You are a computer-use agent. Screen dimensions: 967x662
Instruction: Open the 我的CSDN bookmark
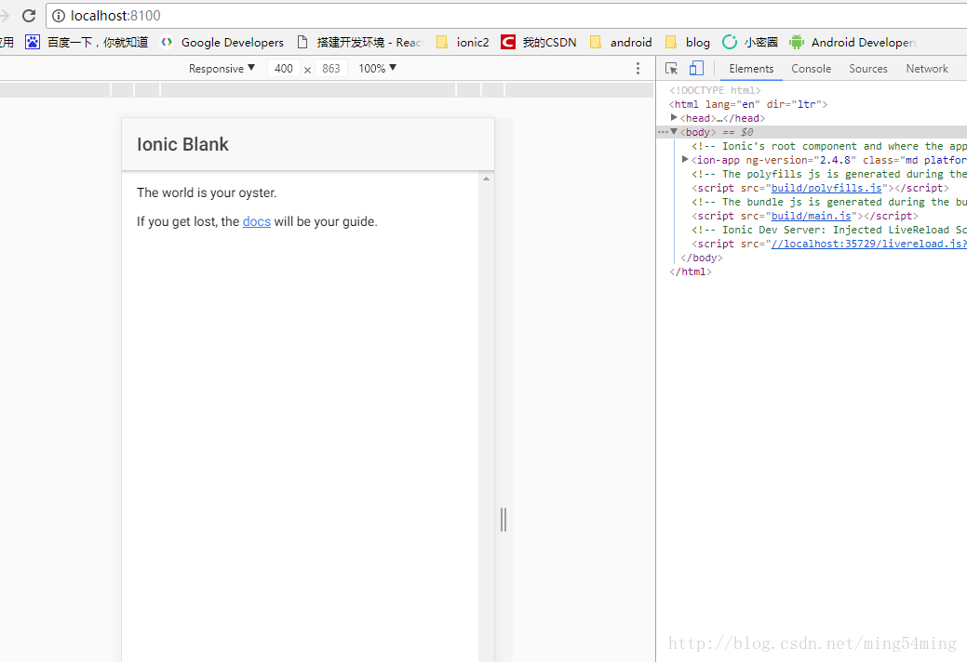[538, 42]
